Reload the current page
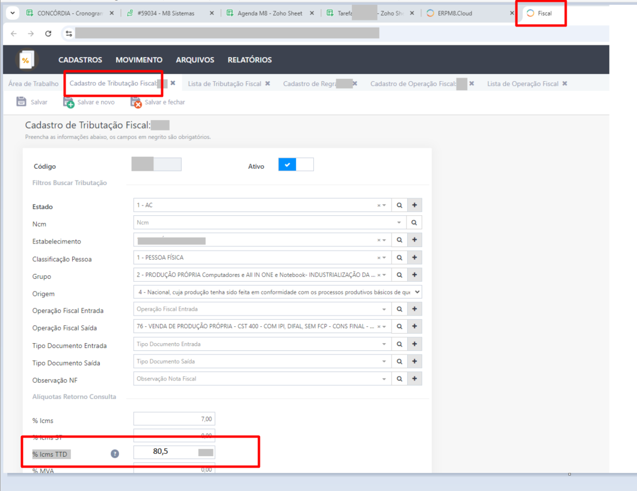 coord(48,34)
